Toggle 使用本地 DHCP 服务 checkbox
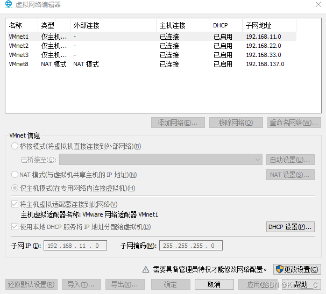The width and height of the screenshot is (326, 294). point(15,226)
